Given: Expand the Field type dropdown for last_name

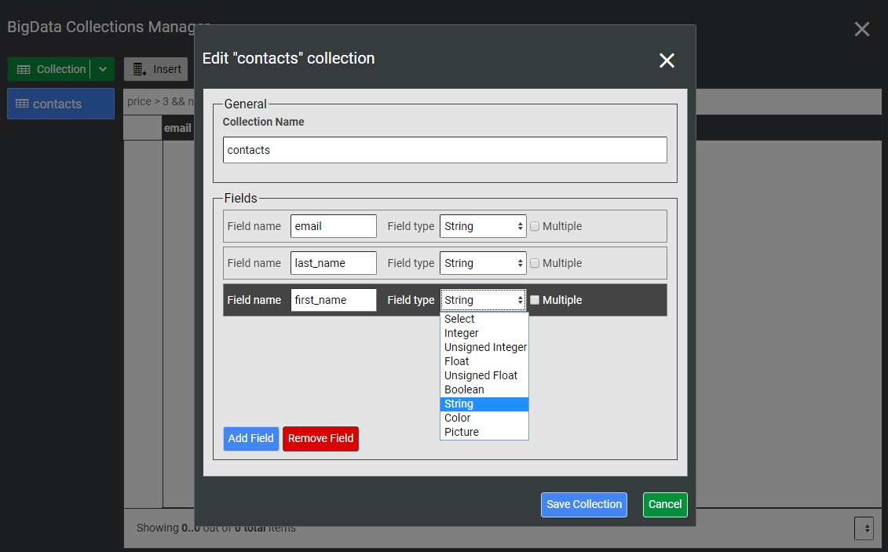Looking at the screenshot, I should click(482, 263).
